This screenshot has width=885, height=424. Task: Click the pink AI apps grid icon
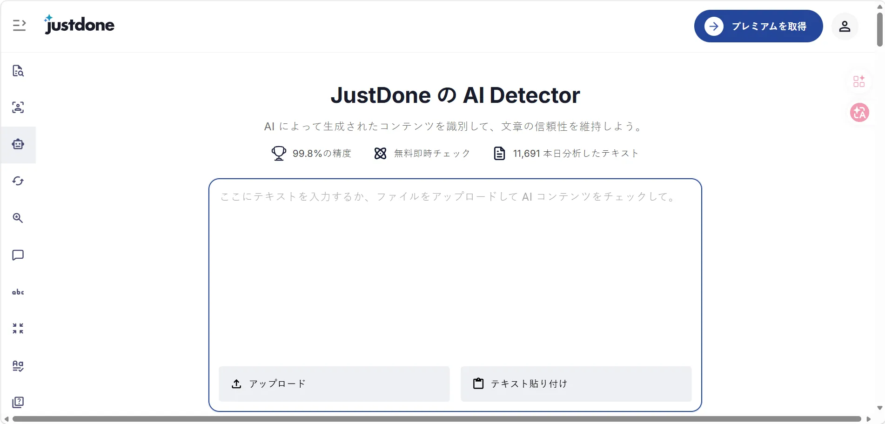pos(859,81)
